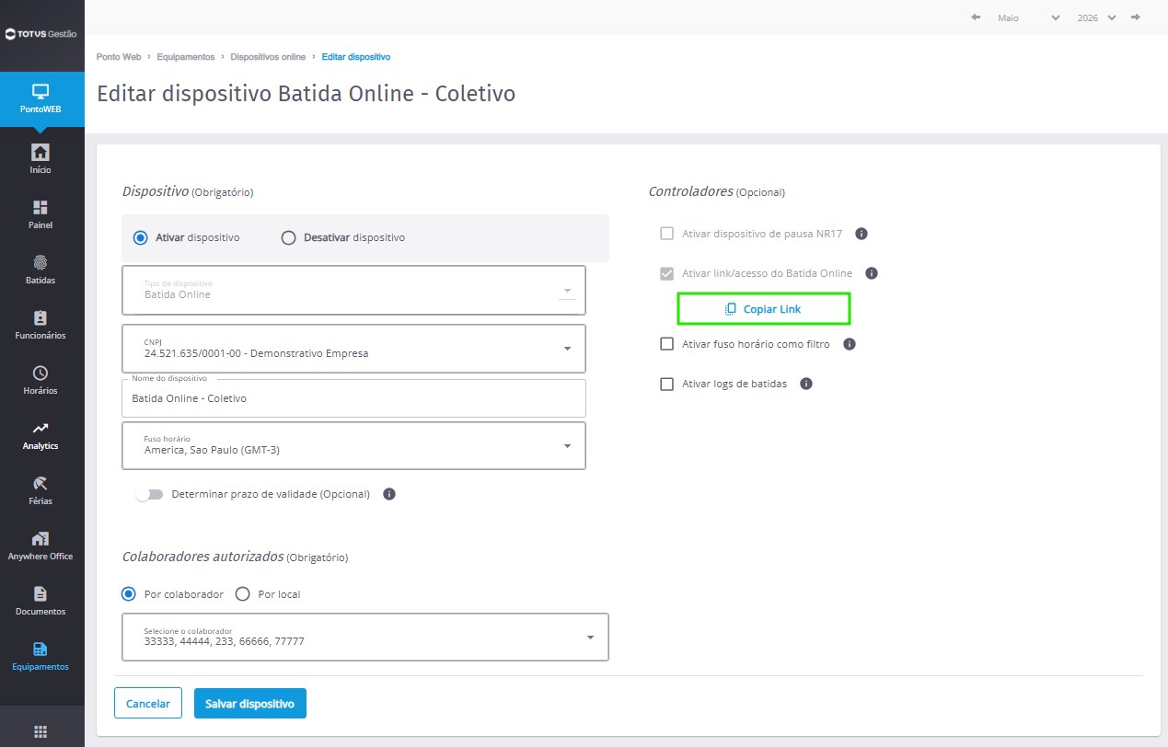Go to Ponto Web breadcrumb
The height and width of the screenshot is (747, 1168).
[119, 57]
